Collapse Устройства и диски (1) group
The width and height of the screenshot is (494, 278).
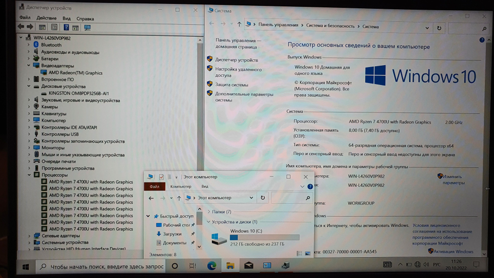point(208,222)
